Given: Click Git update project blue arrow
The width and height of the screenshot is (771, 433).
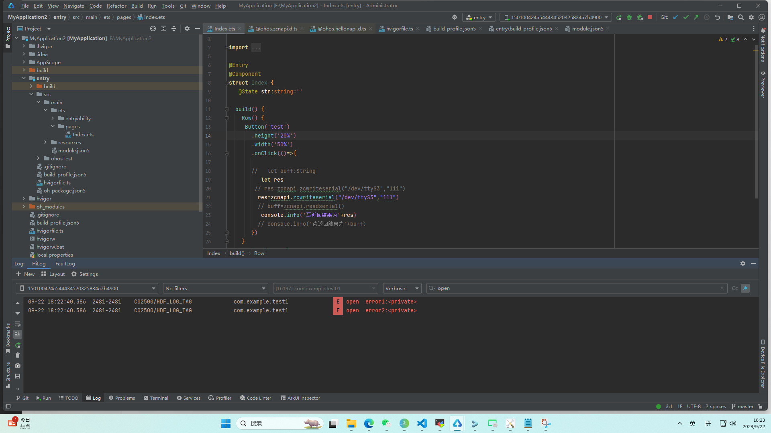Looking at the screenshot, I should [675, 17].
